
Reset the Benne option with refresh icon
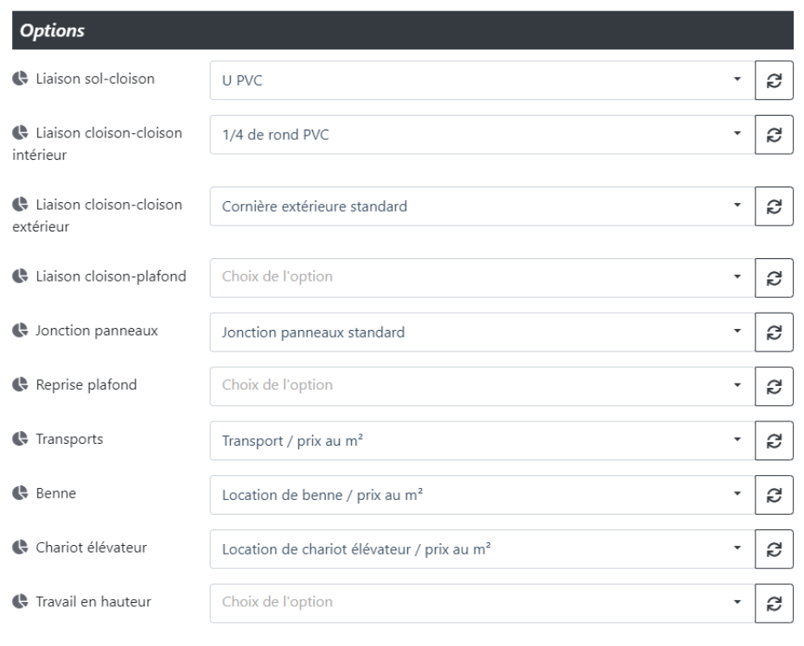point(774,495)
